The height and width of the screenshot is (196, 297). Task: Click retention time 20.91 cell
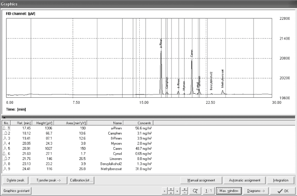click(26, 148)
